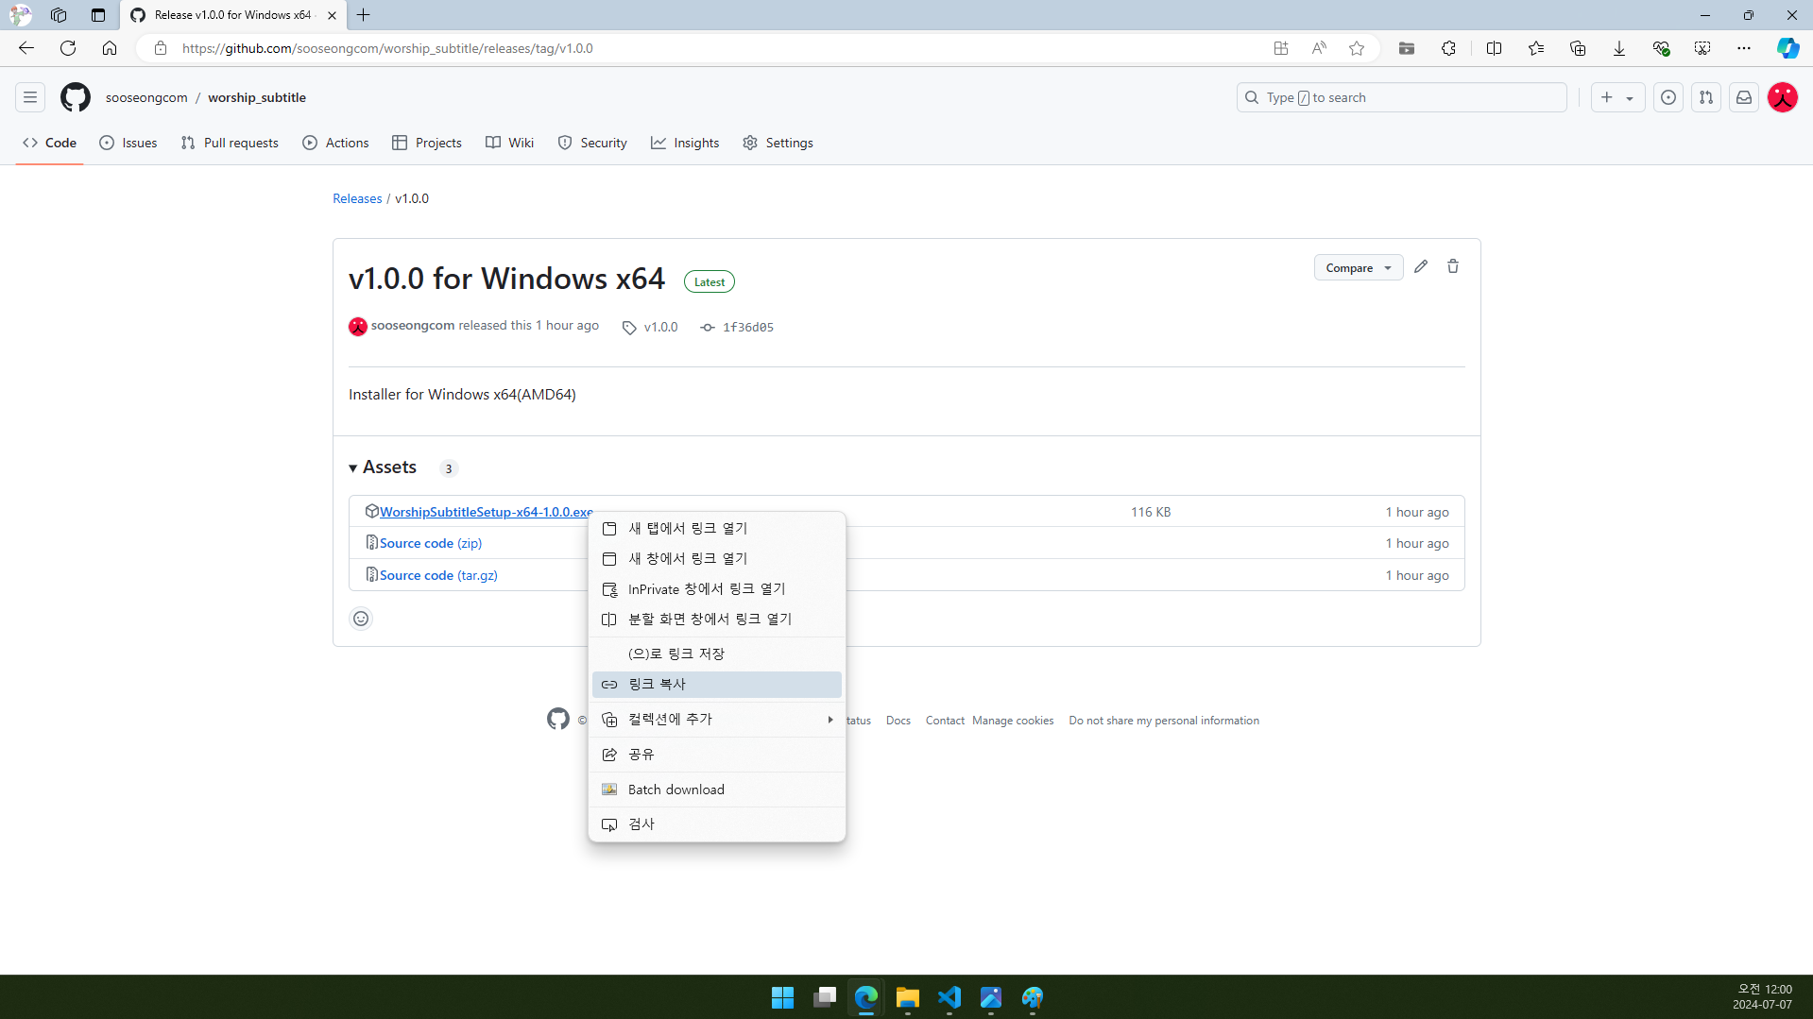Image resolution: width=1813 pixels, height=1019 pixels.
Task: Expand the Compare dropdown
Action: tap(1358, 268)
